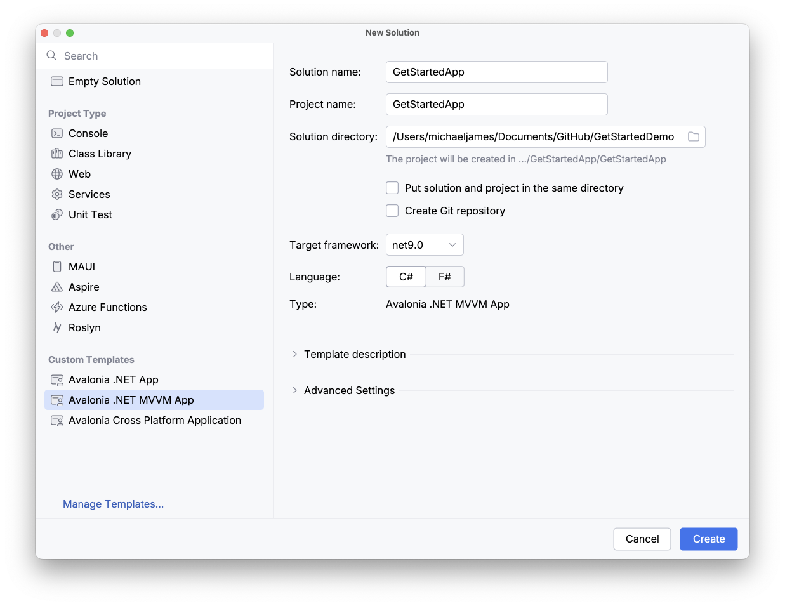Select the Web project type icon

[57, 174]
